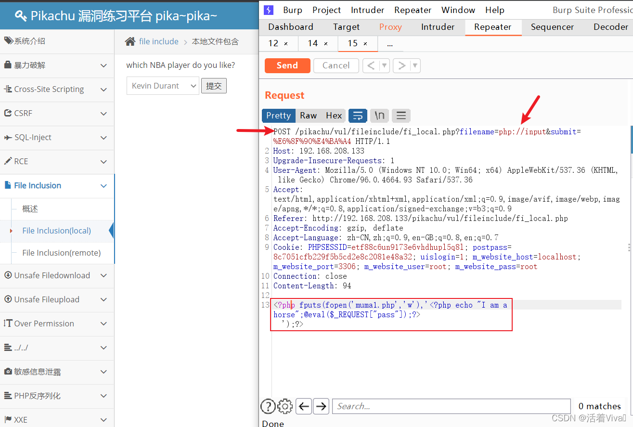Click the icon beside Cross-Site Scripting
Screen dimensions: 633x427
[x=8, y=89]
